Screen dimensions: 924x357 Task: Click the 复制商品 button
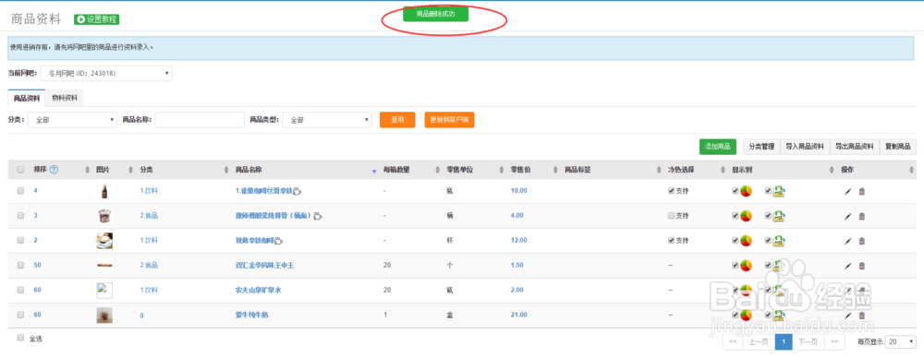point(897,147)
